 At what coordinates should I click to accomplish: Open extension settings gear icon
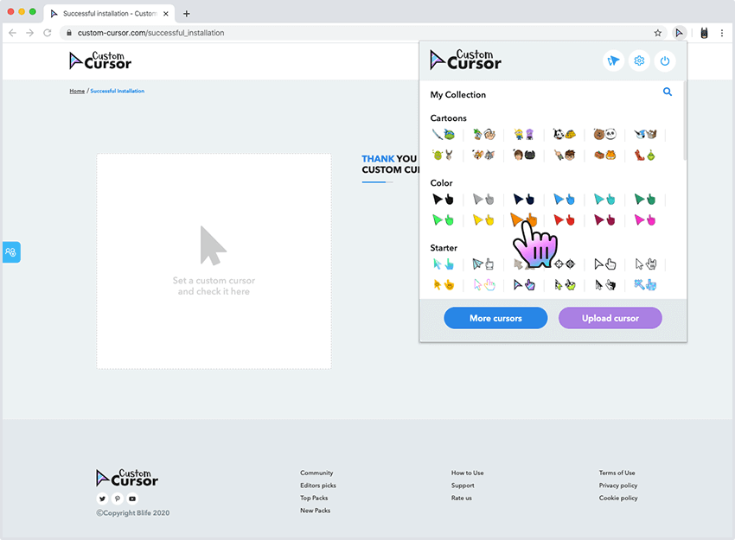(639, 60)
